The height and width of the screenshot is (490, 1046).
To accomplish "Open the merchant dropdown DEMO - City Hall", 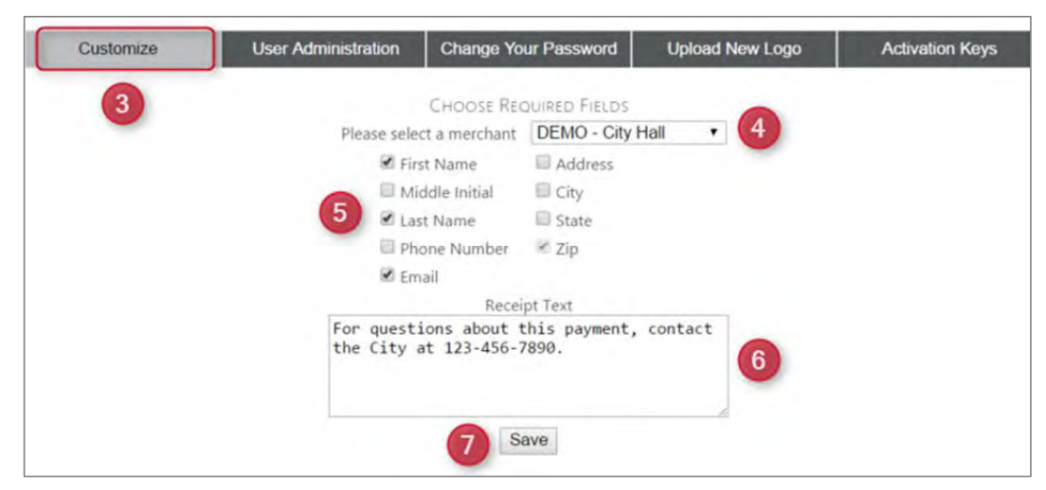I will click(627, 132).
